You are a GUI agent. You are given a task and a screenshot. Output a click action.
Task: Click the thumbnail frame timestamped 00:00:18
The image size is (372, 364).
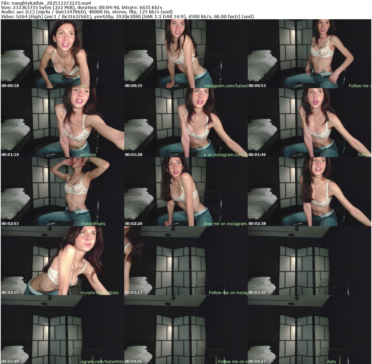62,54
